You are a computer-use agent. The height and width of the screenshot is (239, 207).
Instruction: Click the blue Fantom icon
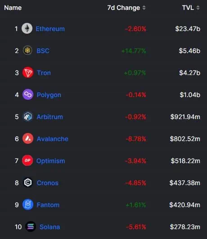pos(28,204)
